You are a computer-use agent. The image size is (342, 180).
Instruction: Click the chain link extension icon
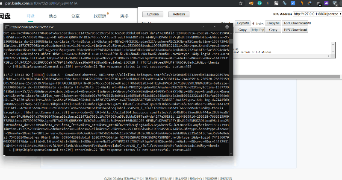click(x=284, y=3)
